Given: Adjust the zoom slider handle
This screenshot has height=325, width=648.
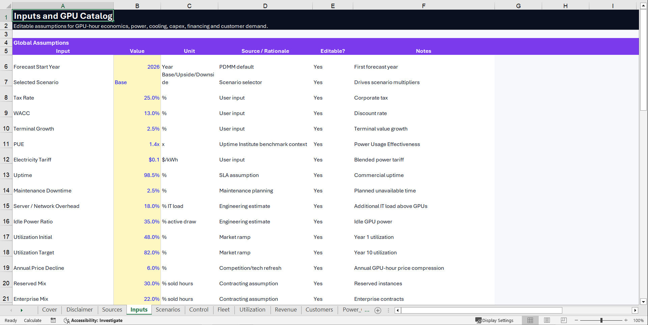Looking at the screenshot, I should (x=601, y=320).
